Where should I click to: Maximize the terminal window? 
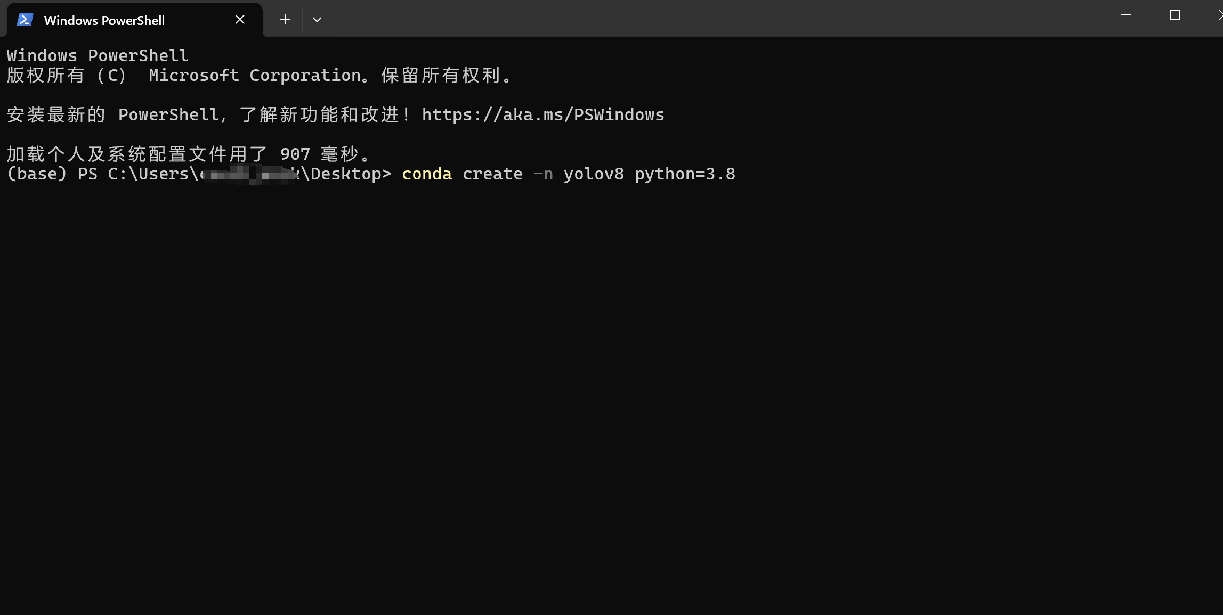1174,15
